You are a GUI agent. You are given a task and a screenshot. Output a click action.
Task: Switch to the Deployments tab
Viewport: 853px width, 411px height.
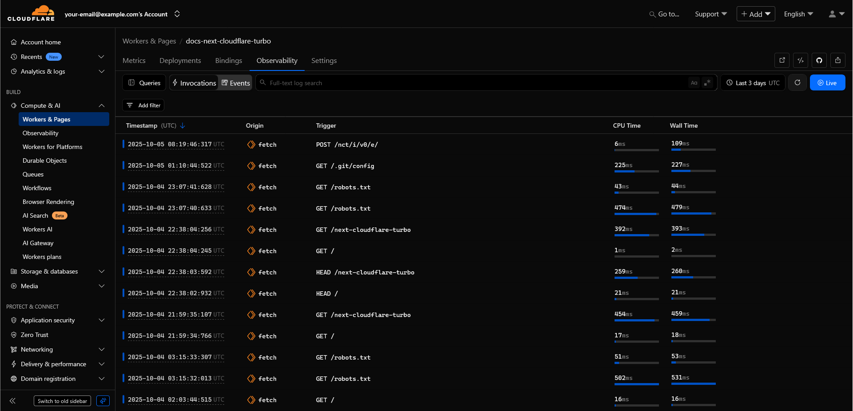pyautogui.click(x=180, y=60)
